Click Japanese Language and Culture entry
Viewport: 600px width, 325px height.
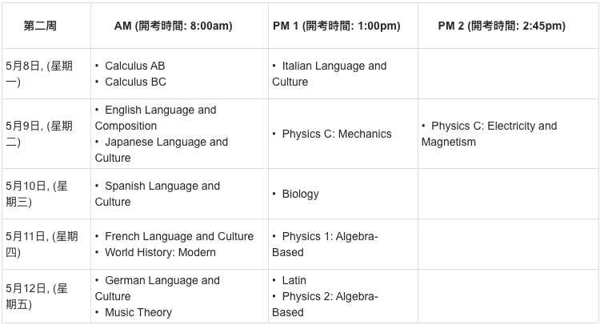click(162, 150)
